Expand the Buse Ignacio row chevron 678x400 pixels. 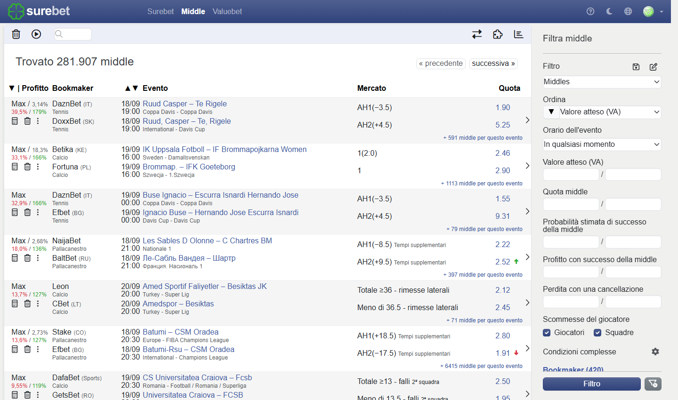pyautogui.click(x=527, y=211)
